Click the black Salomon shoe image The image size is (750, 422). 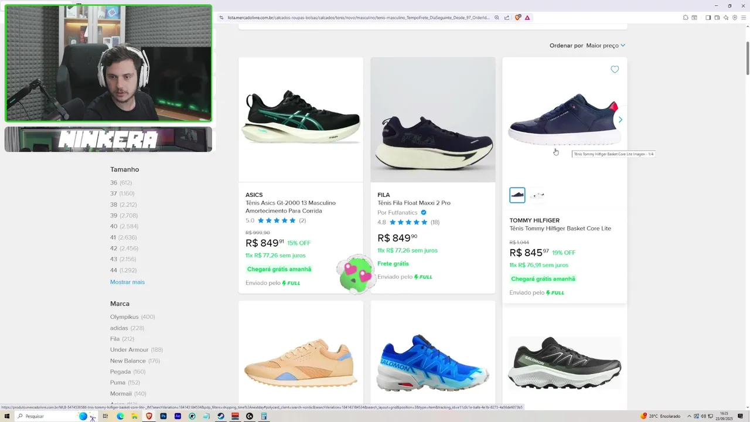(565, 362)
